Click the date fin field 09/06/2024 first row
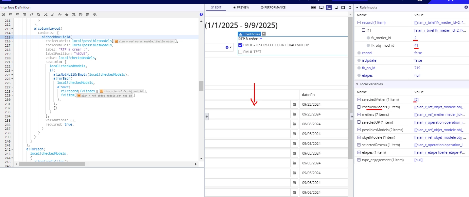 click(x=323, y=183)
